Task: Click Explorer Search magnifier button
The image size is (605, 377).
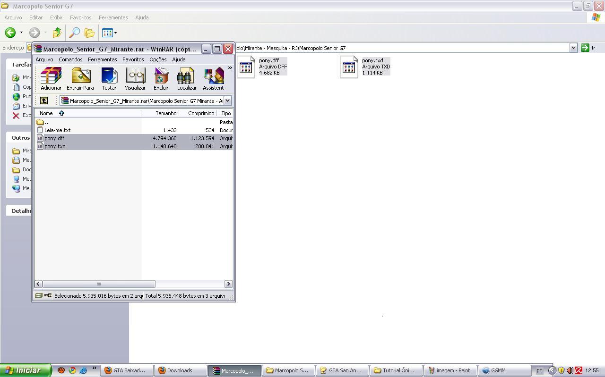Action: pyautogui.click(x=74, y=33)
